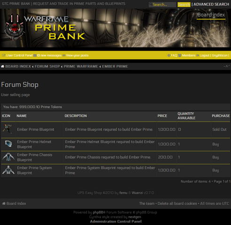This screenshot has height=225, width=231.
Task: Open the Members list
Action: (x=189, y=55)
